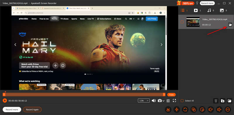Screen dimensions: 234x115
Task: Click the 00:00:12 duration in the list
Action: tap(207, 25)
